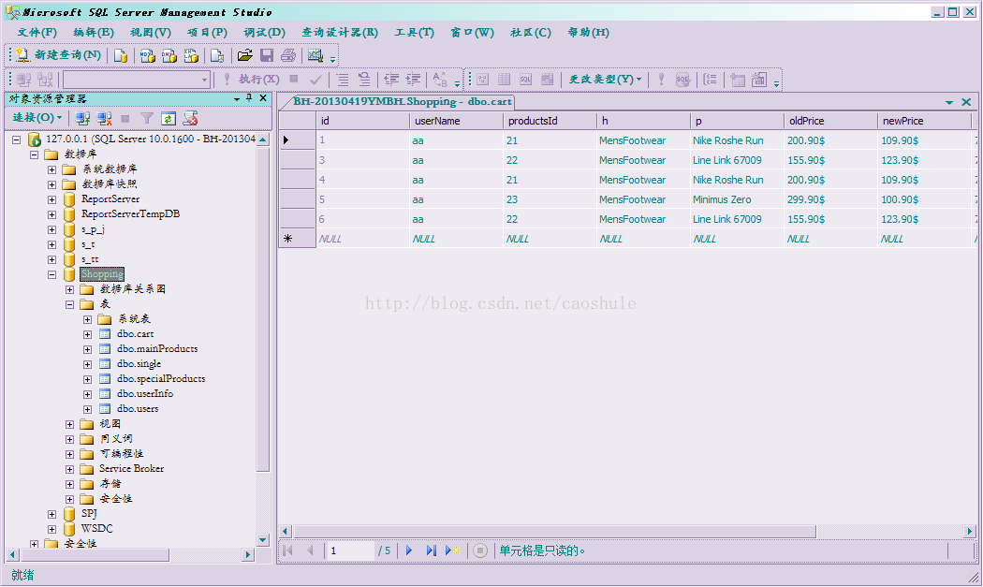
Task: Select dbo.specialProducts in the tree
Action: coord(161,379)
